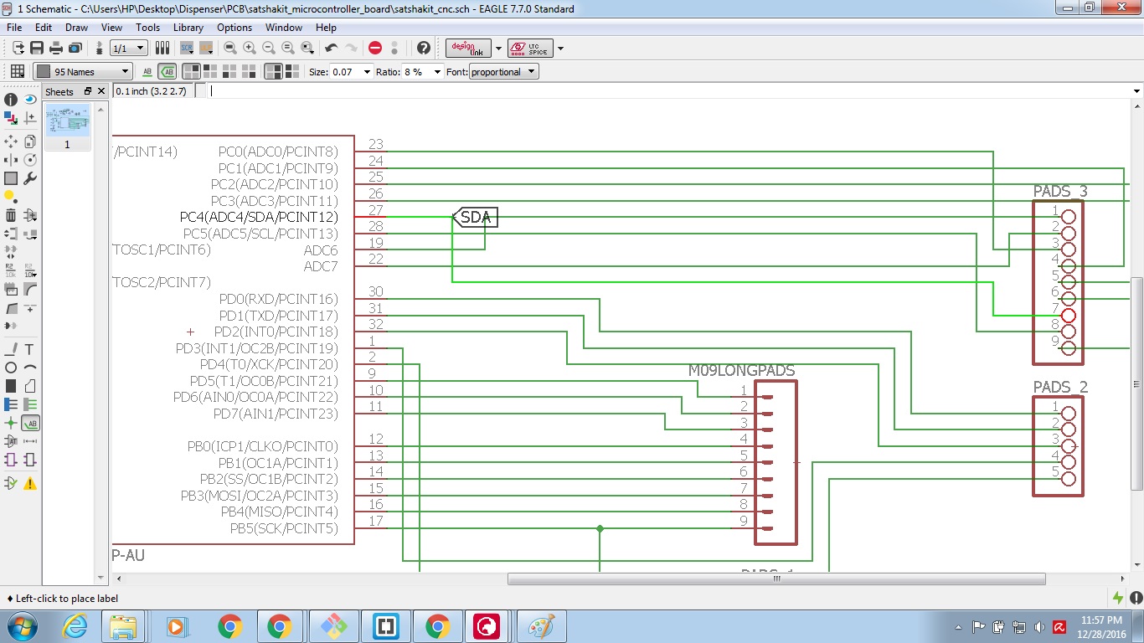
Task: Launch Internet Explorer from the taskbar
Action: (75, 626)
